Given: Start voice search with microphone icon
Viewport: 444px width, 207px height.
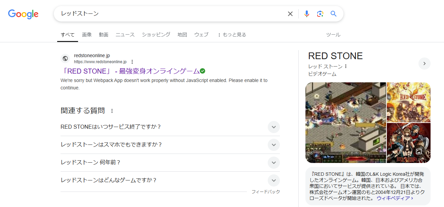Looking at the screenshot, I should [x=306, y=14].
